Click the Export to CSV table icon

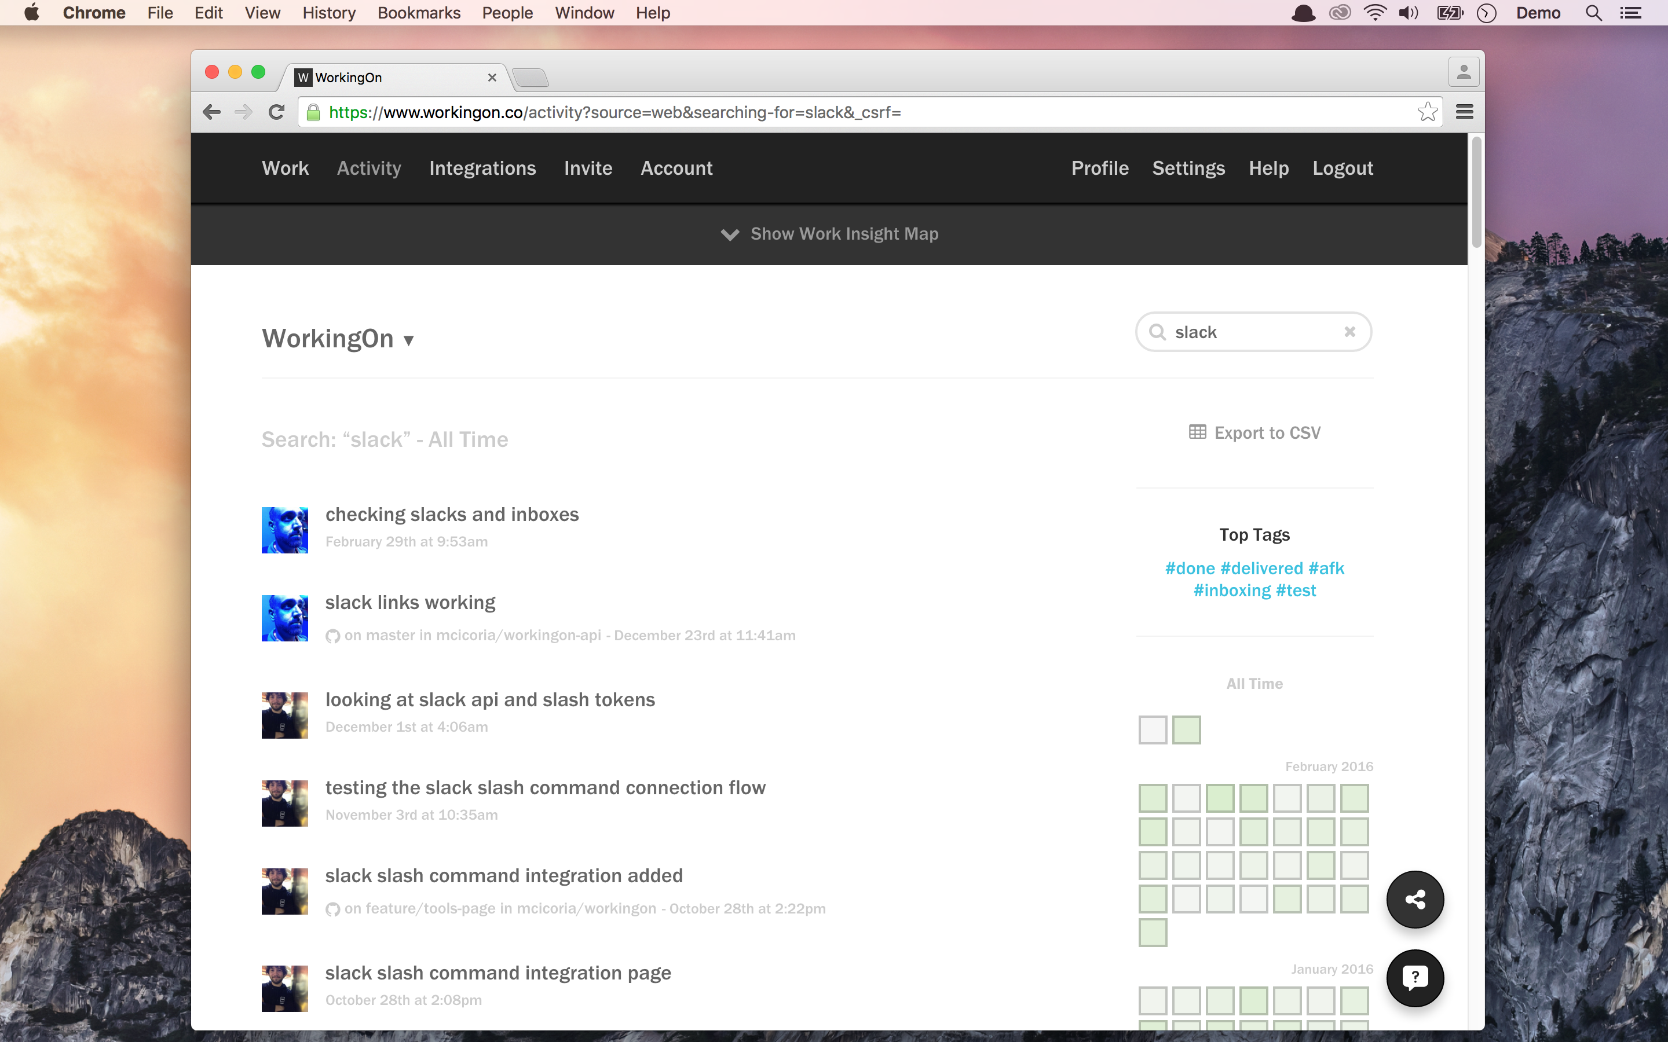(x=1197, y=431)
